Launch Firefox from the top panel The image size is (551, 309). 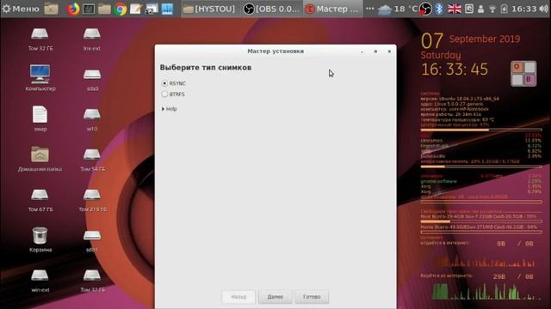pyautogui.click(x=73, y=9)
